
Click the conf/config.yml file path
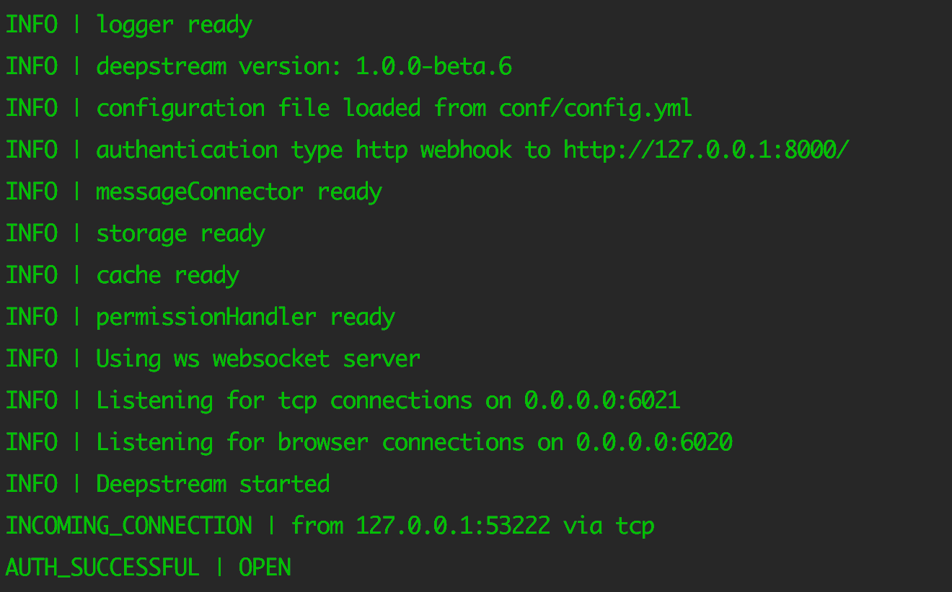click(x=596, y=109)
